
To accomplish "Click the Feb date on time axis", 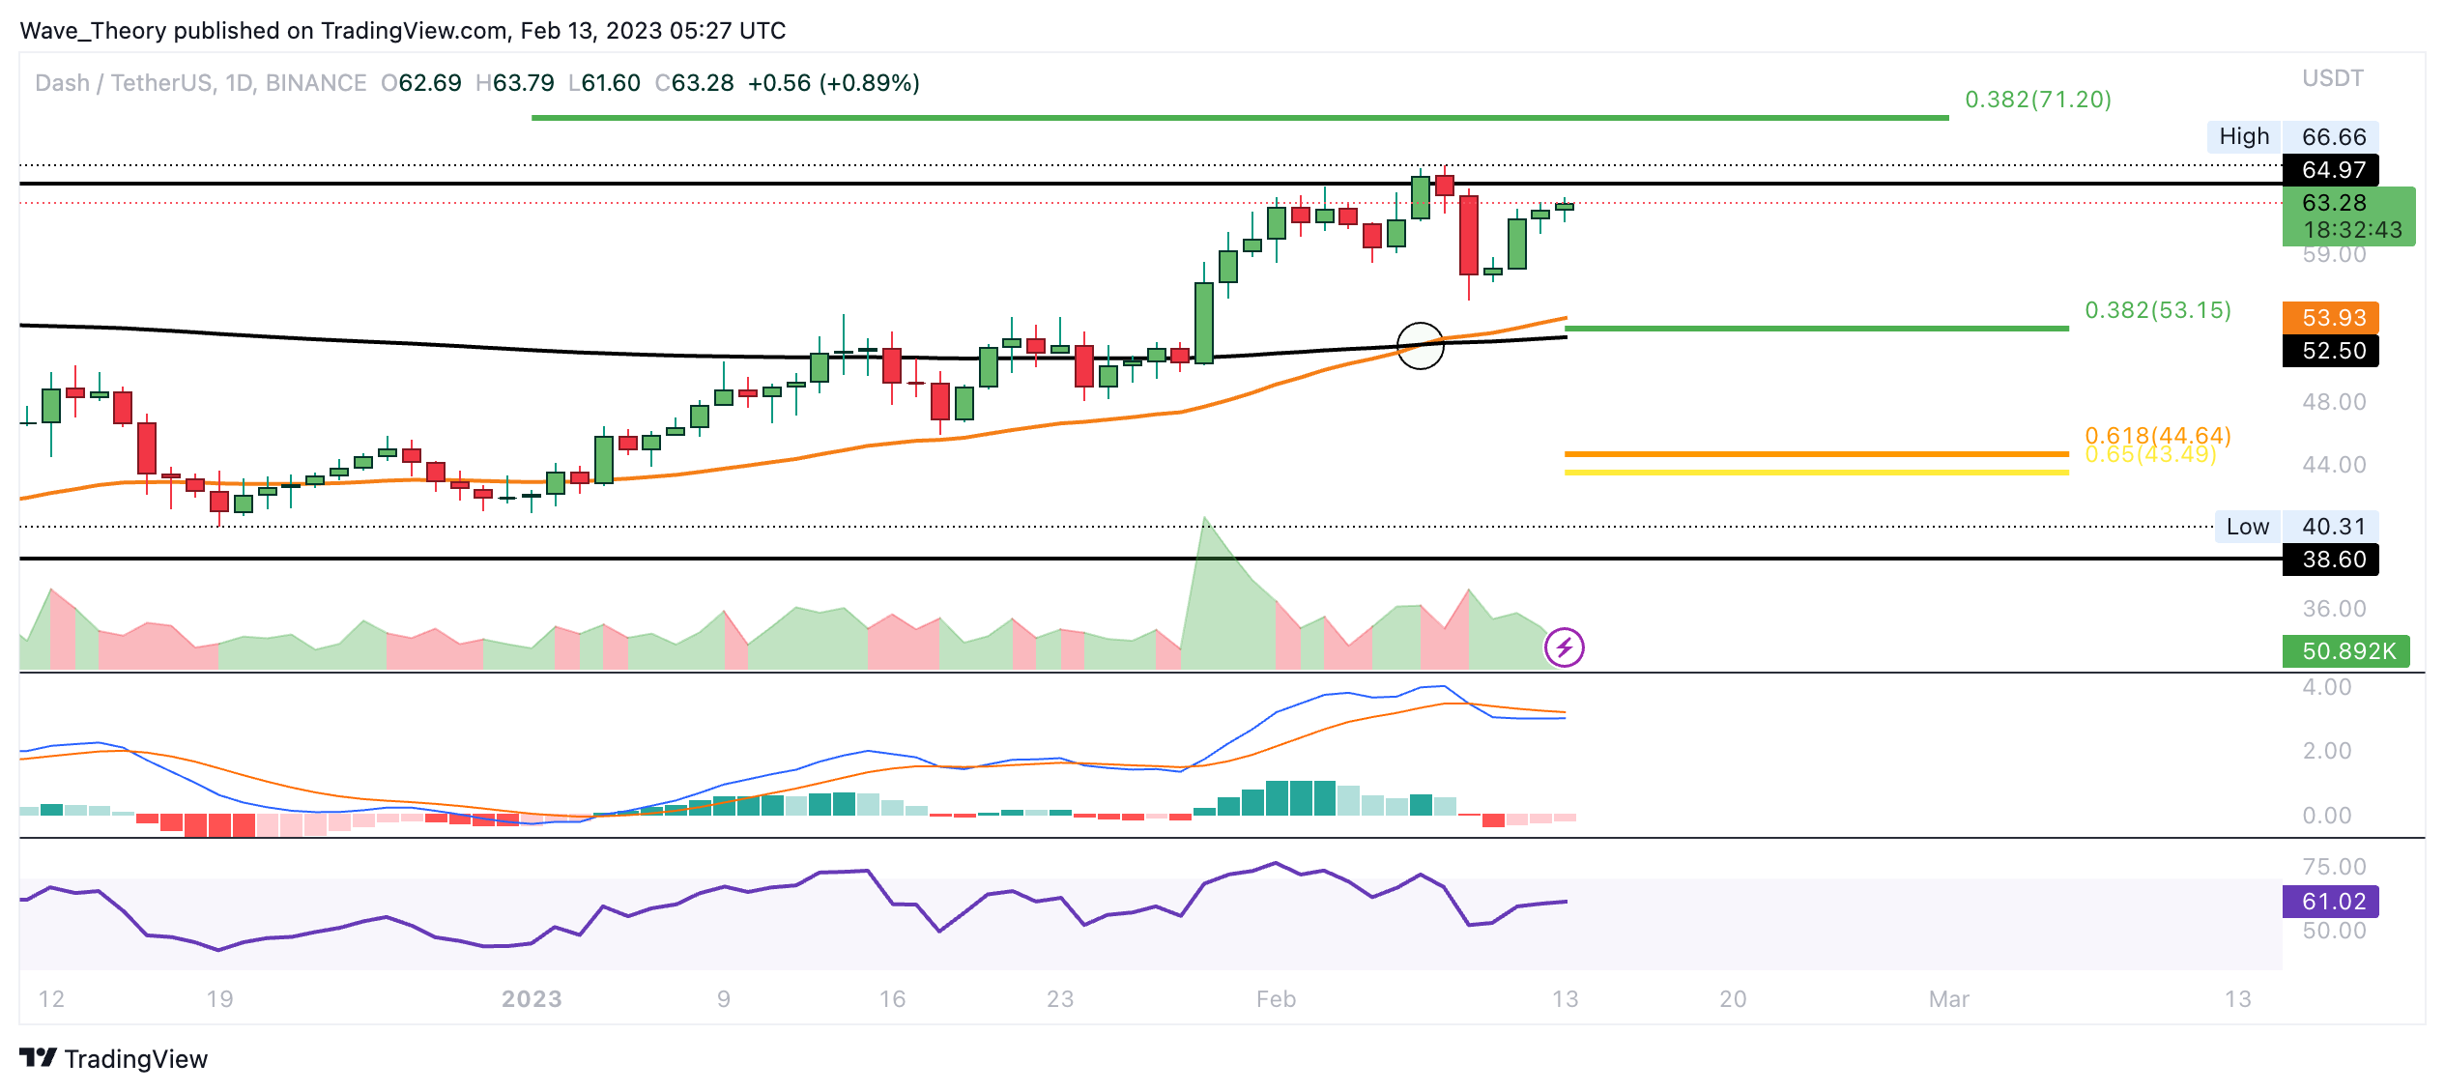I will point(1276,999).
